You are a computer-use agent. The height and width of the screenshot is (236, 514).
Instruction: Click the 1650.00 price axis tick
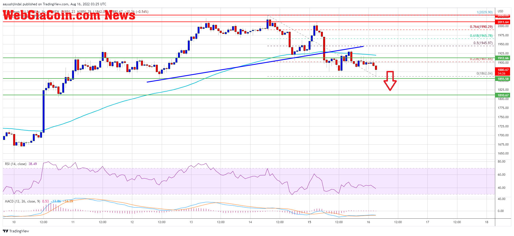pos(503,153)
